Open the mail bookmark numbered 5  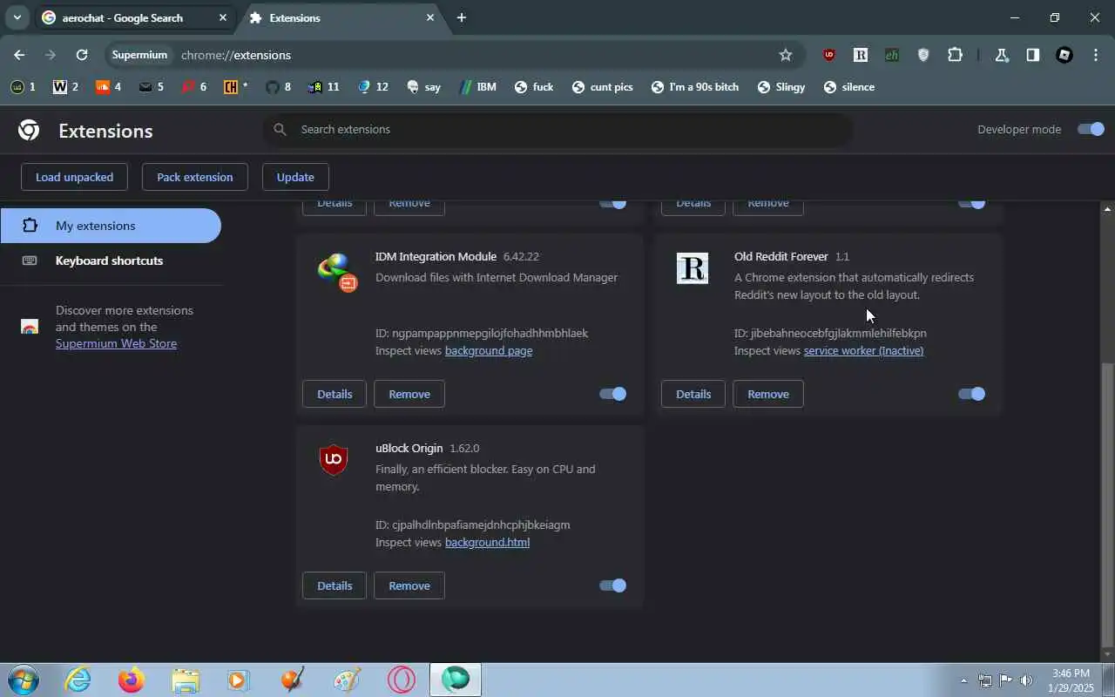[151, 87]
